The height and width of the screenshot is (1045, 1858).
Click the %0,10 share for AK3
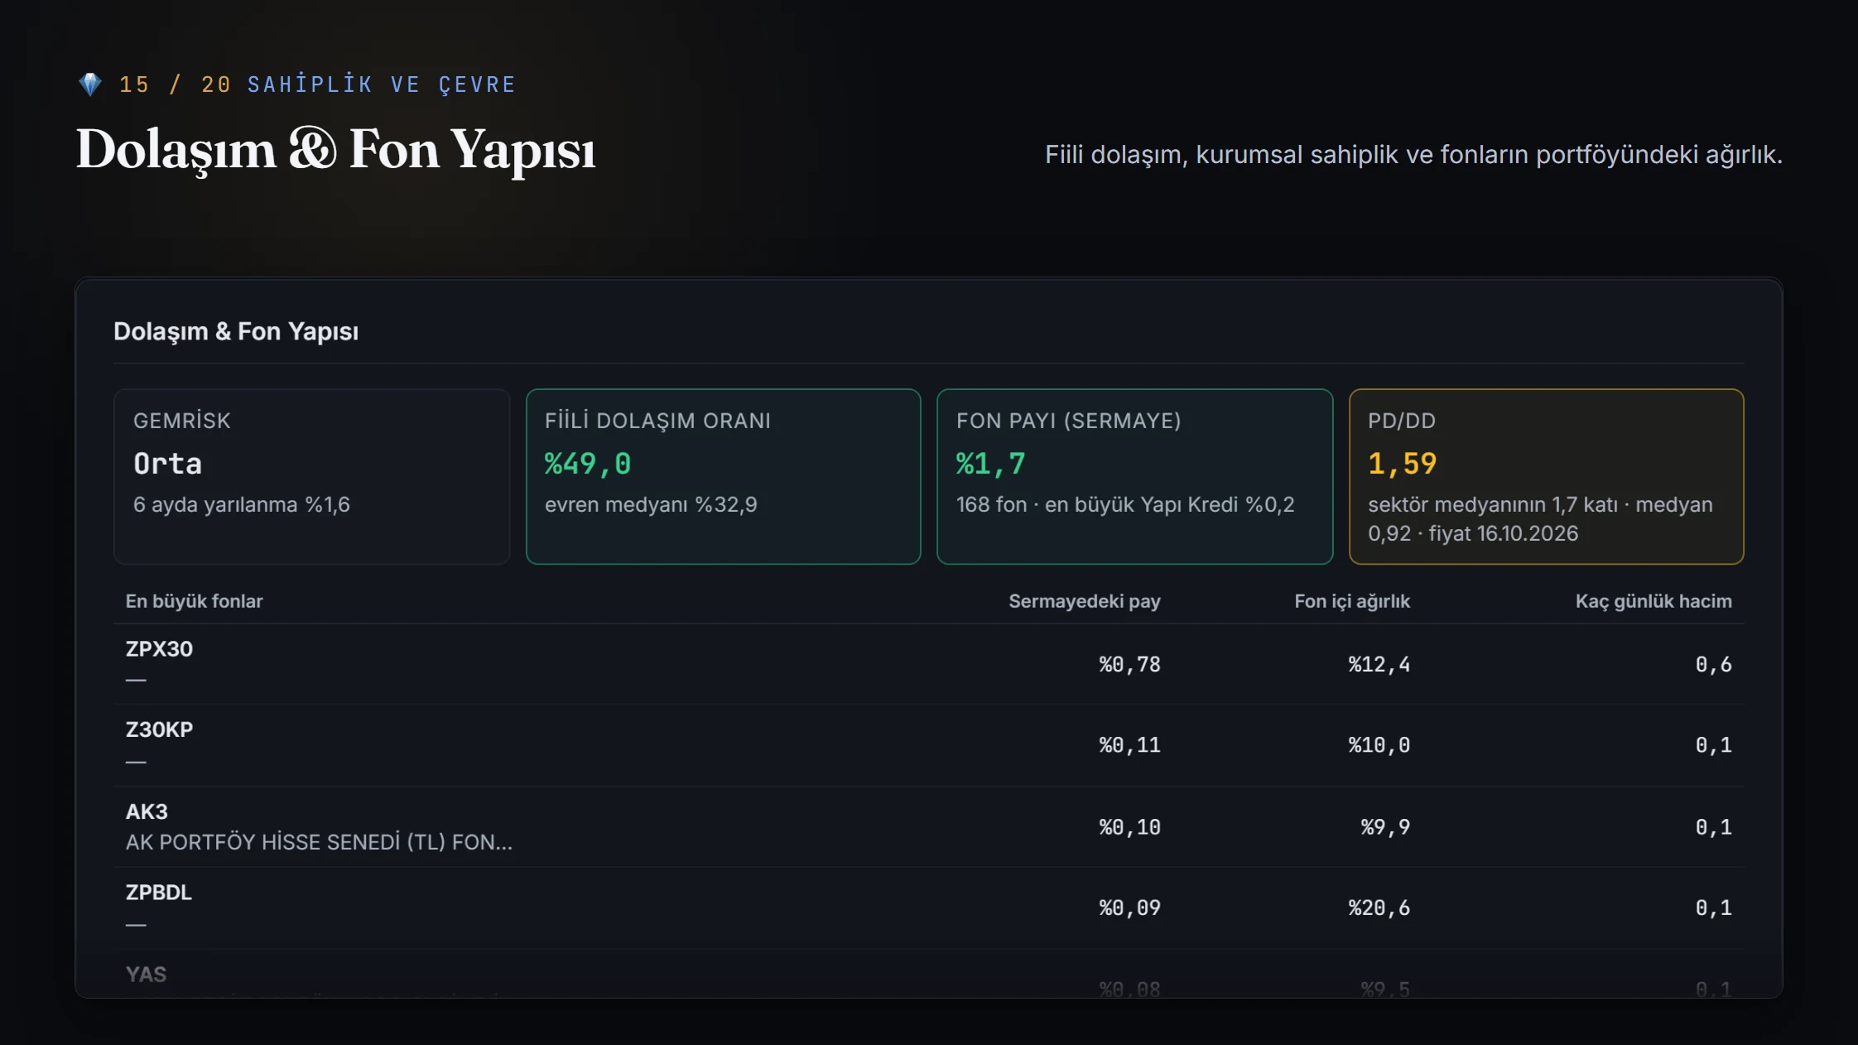(1129, 827)
